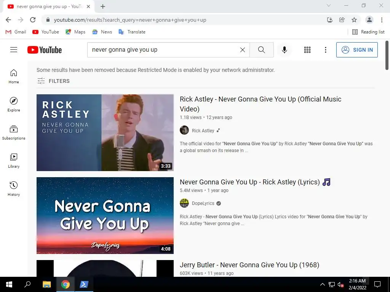
Task: Open PowerShell from the taskbar
Action: tap(84, 284)
